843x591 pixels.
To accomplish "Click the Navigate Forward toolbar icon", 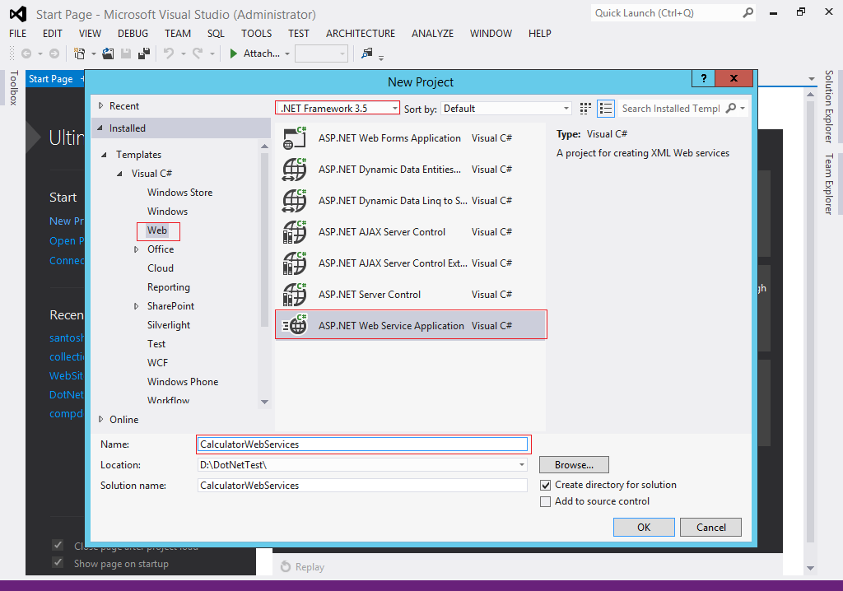I will click(x=54, y=54).
